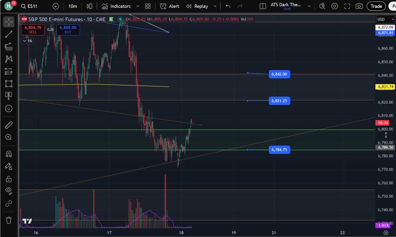Click the Vol 105 value
The width and height of the screenshot is (396, 237).
pyautogui.click(x=247, y=19)
